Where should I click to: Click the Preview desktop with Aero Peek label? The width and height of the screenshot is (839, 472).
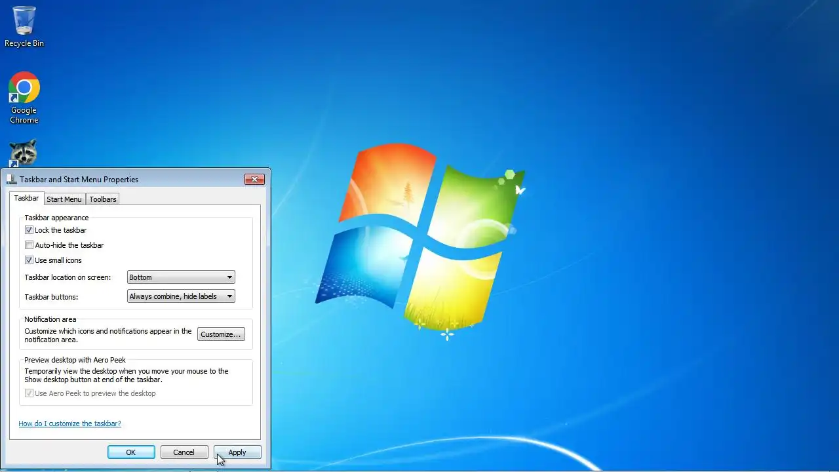click(75, 360)
